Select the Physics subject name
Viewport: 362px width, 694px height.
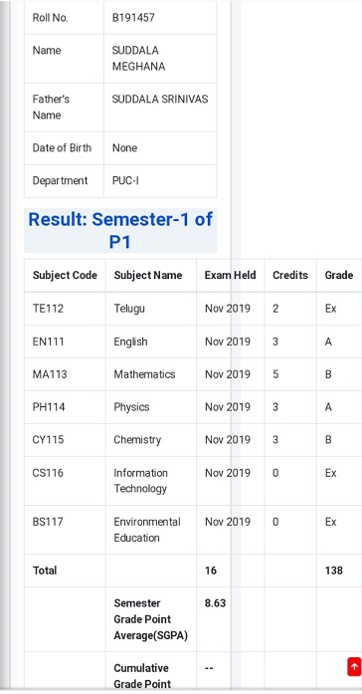pos(131,407)
